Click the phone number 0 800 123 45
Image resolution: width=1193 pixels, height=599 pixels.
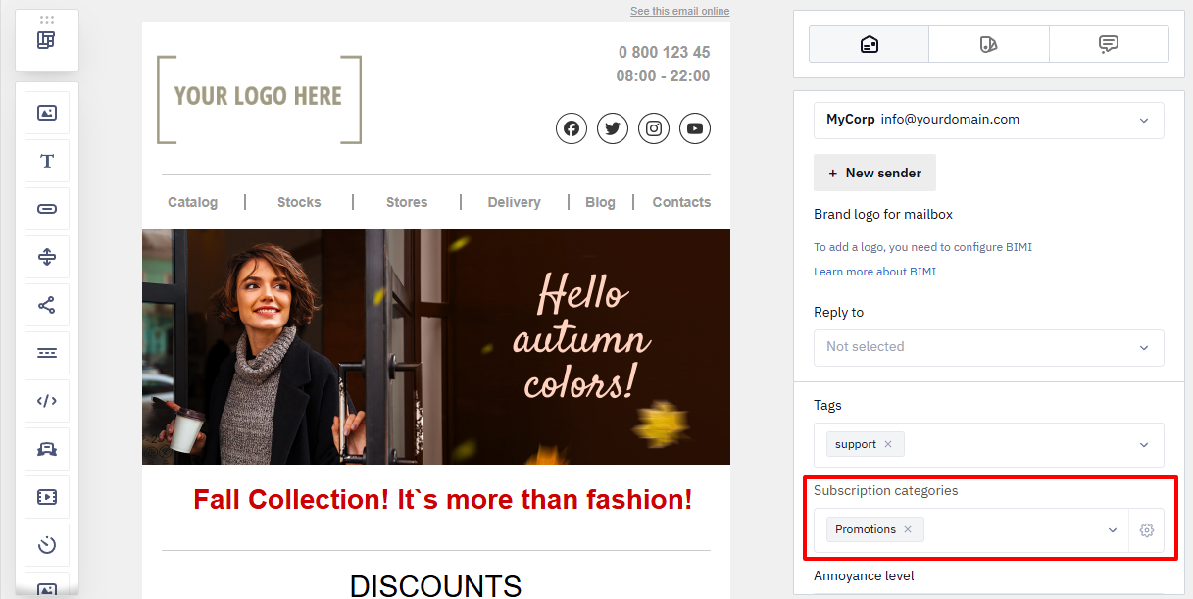click(665, 52)
